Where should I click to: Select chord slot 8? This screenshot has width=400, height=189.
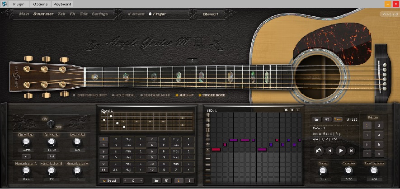pos(152,158)
